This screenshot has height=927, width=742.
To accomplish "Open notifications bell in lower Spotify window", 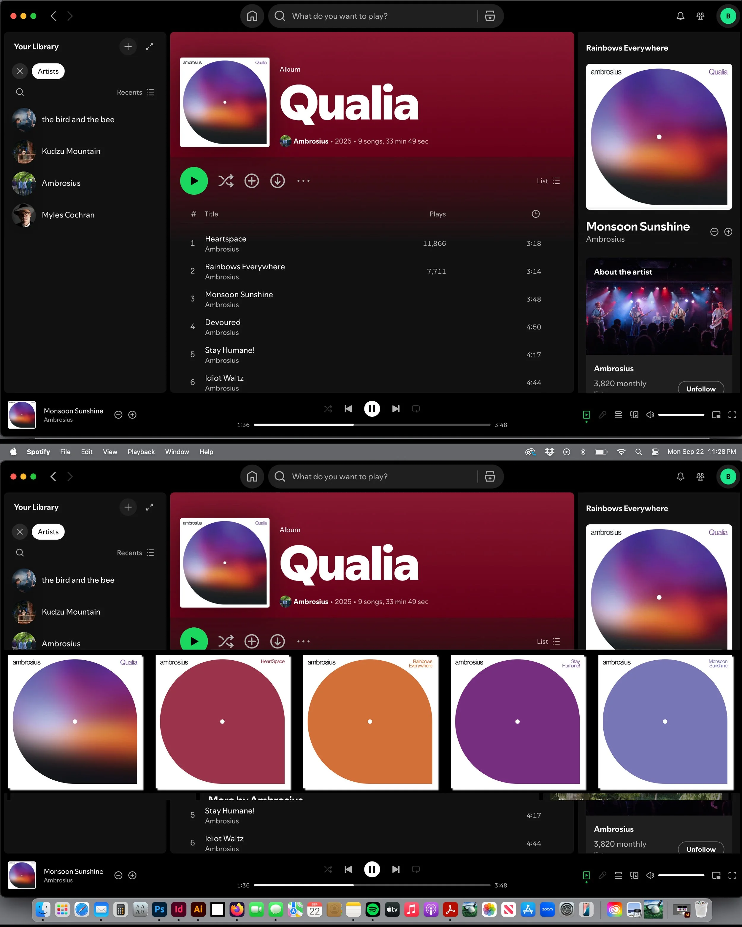I will point(680,476).
